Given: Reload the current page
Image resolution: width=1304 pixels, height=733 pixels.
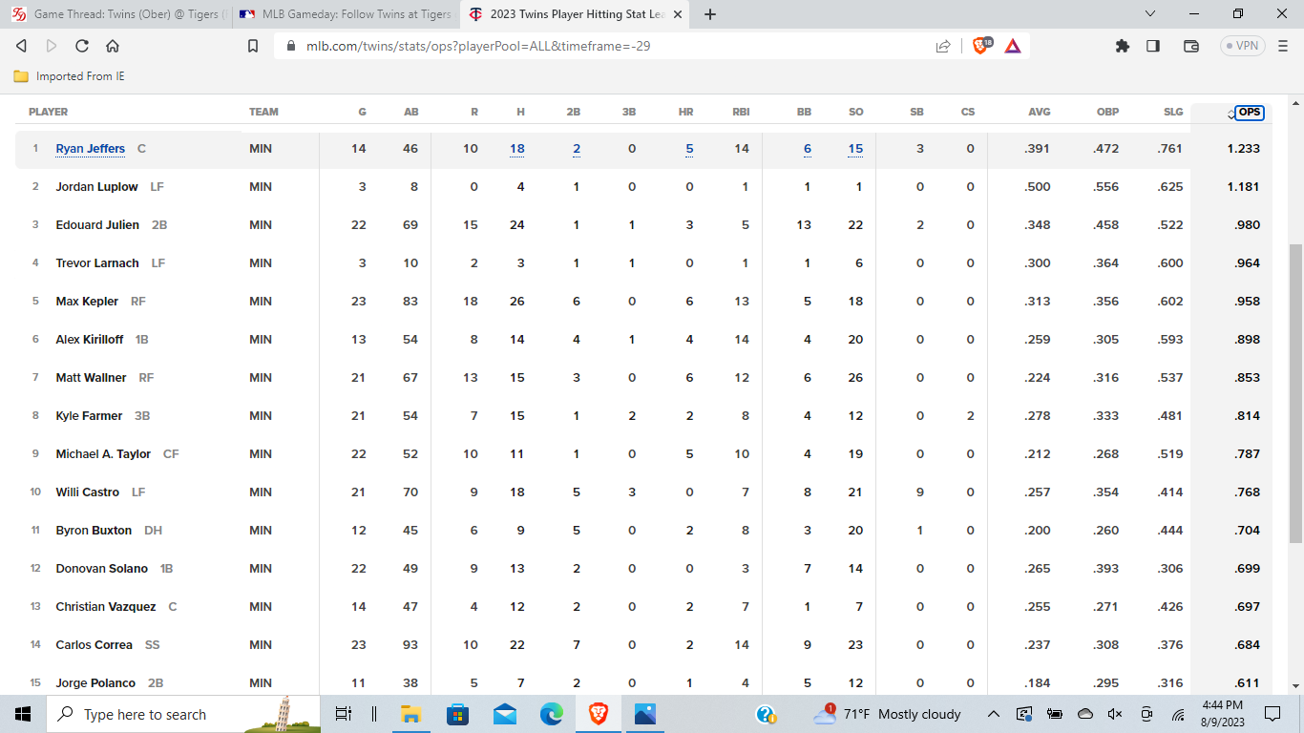Looking at the screenshot, I should click(82, 46).
